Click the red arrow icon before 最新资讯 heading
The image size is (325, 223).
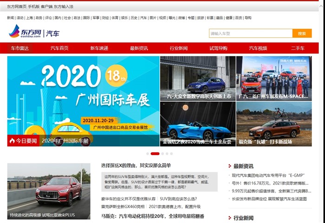click(x=230, y=166)
